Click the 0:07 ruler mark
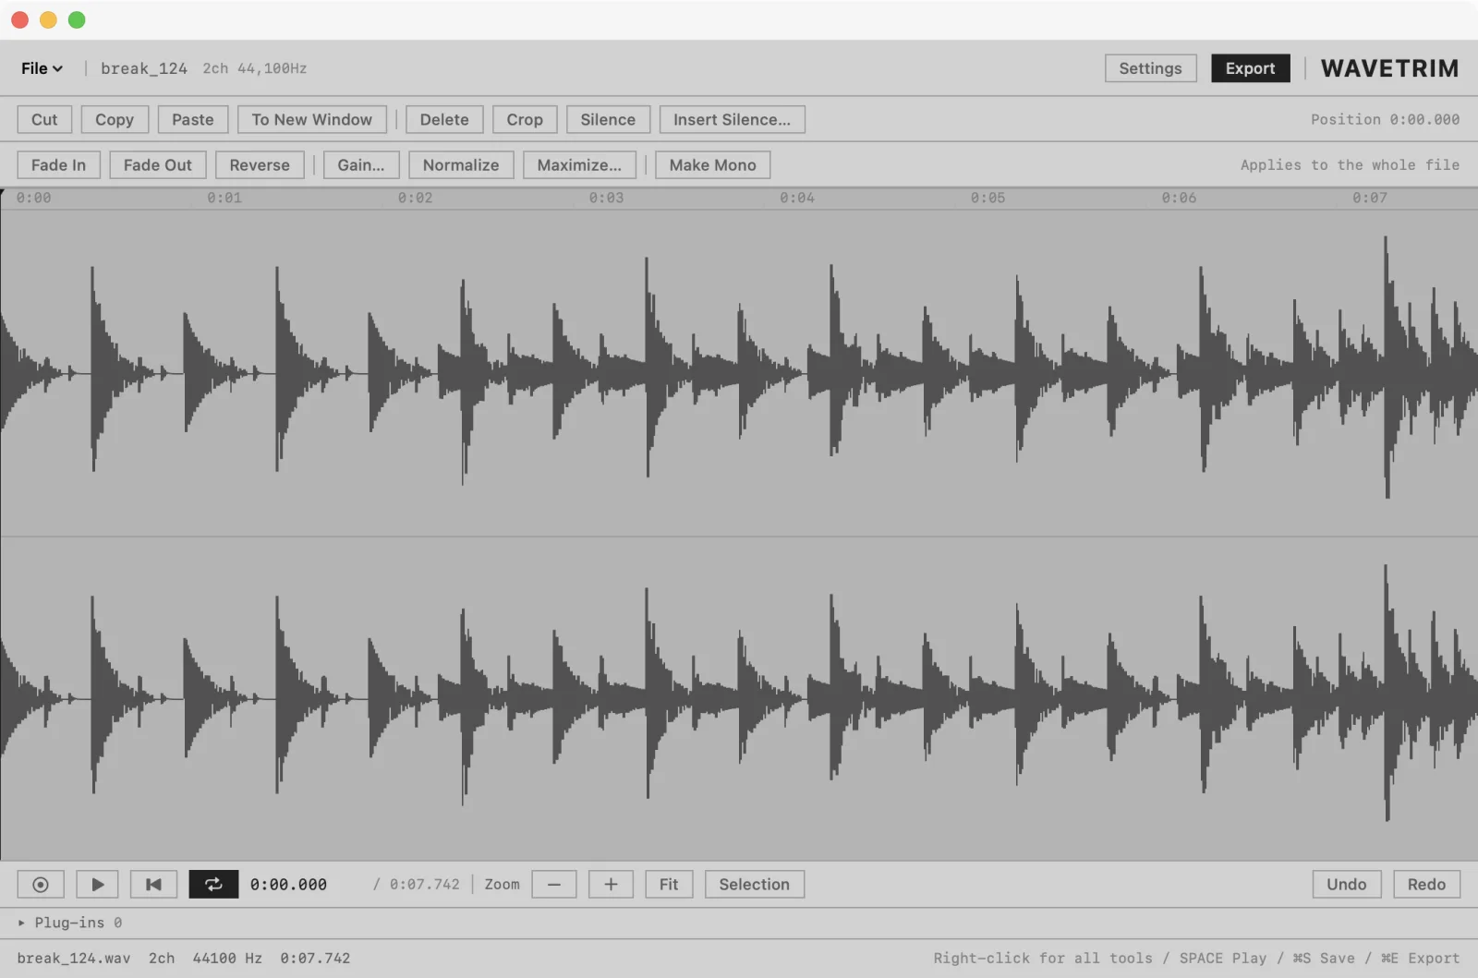1478x978 pixels. point(1370,198)
